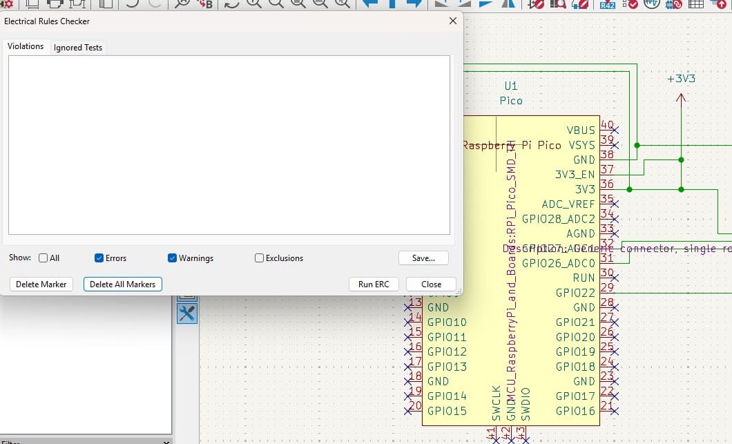Viewport: 732px width, 444px height.
Task: Rotate selection clockwise icon
Action: (x=463, y=3)
